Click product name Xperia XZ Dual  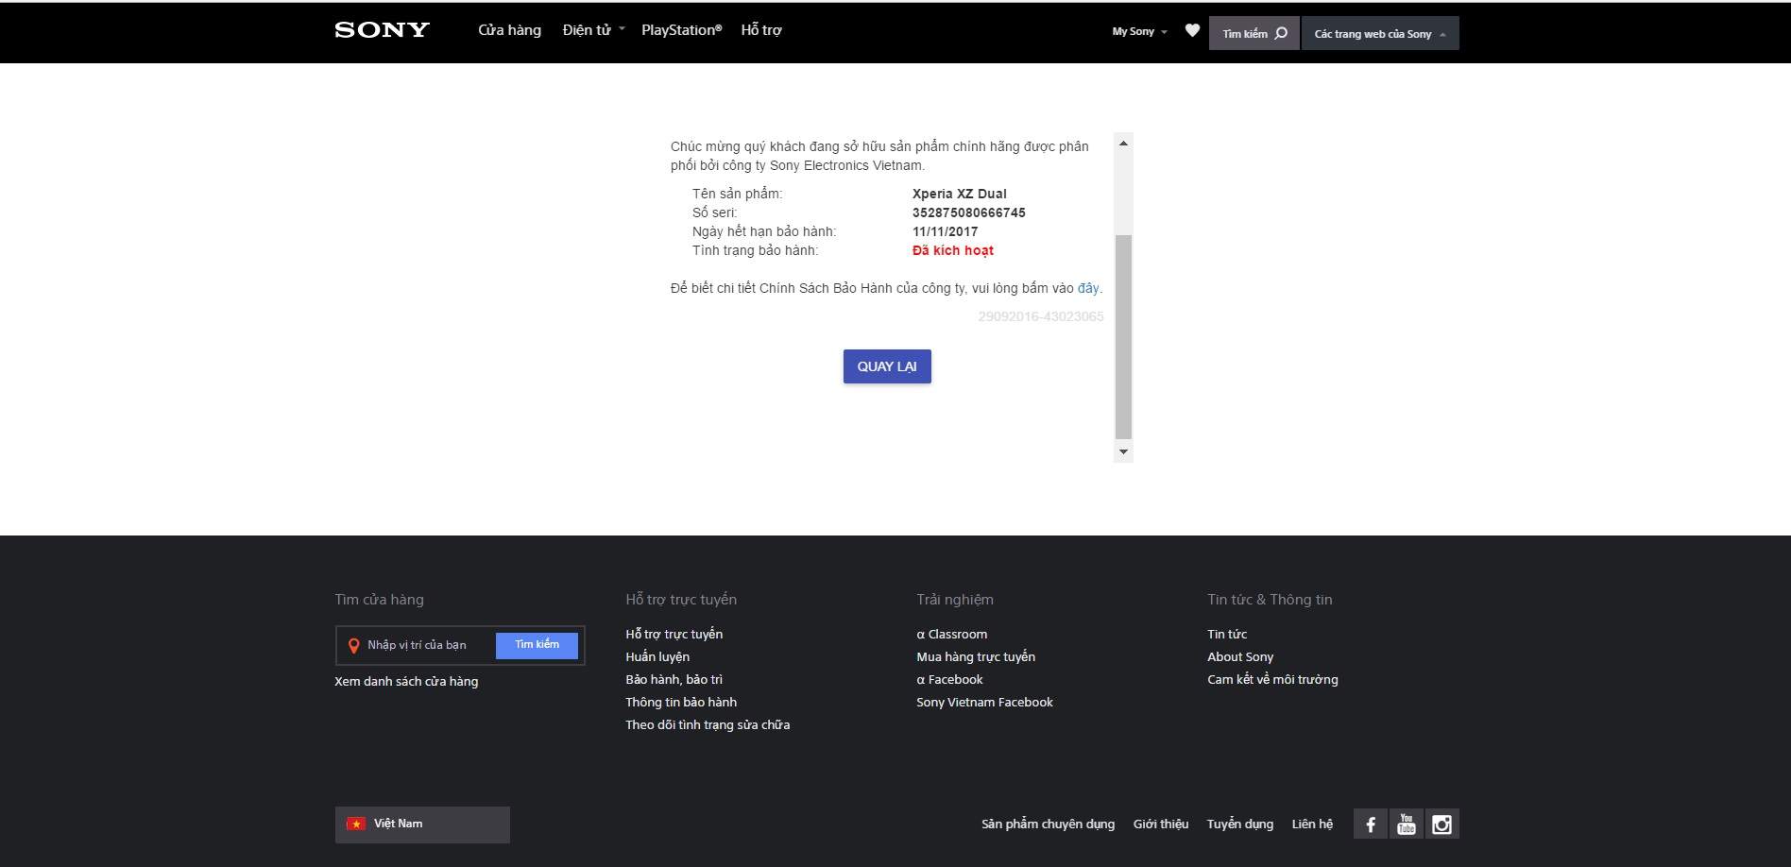(x=959, y=194)
